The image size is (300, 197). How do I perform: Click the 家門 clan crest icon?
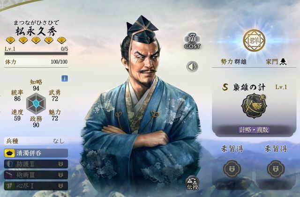pos(283,61)
